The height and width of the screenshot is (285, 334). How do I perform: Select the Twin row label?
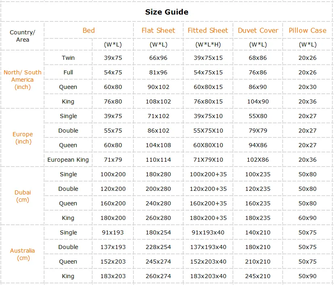[x=68, y=58]
